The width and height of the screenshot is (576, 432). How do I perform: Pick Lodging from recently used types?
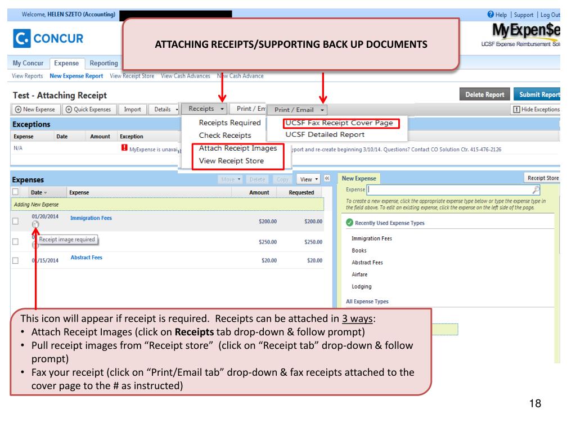pyautogui.click(x=362, y=286)
